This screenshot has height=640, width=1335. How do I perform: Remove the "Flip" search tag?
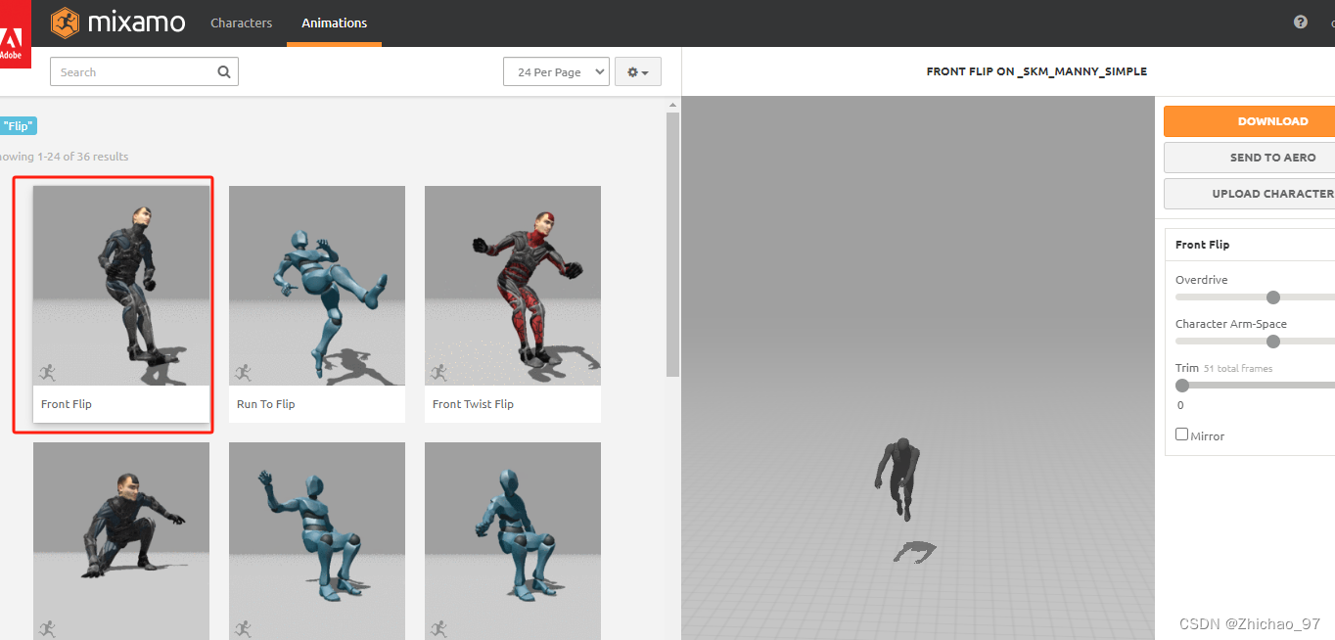(17, 126)
